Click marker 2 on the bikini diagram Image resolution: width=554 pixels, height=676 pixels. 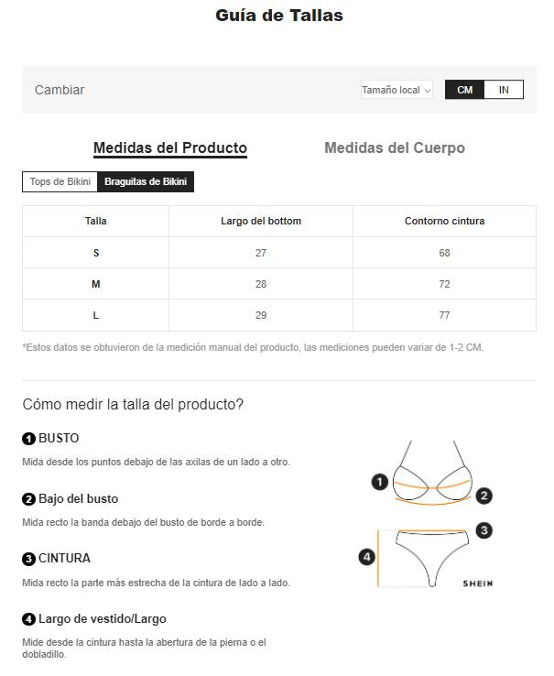(484, 496)
